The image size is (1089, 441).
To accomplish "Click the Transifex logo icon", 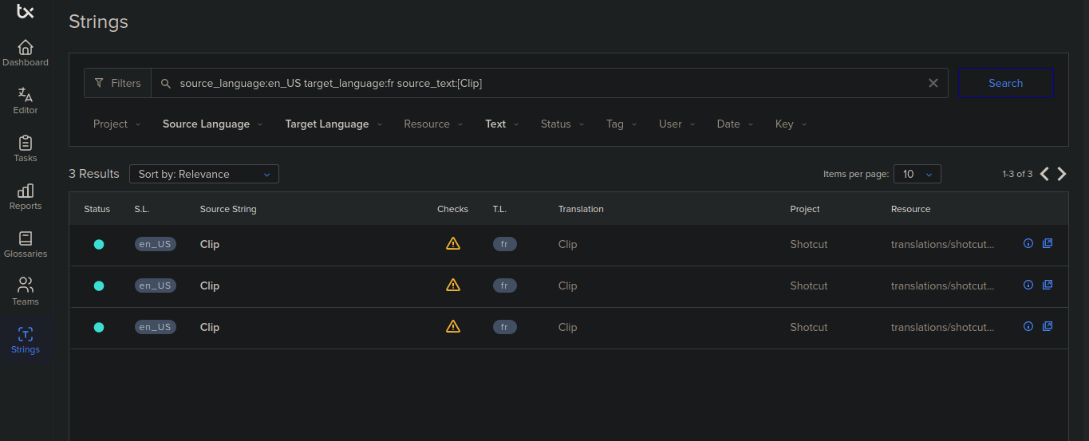I will pos(26,11).
